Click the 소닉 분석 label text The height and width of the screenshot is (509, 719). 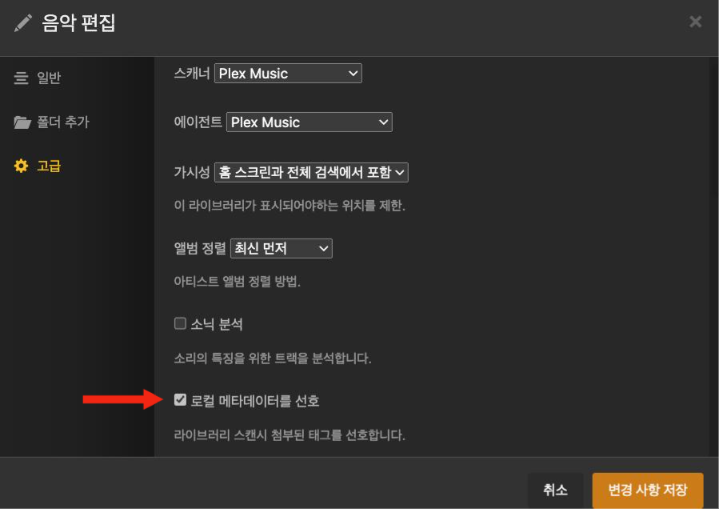coord(217,324)
